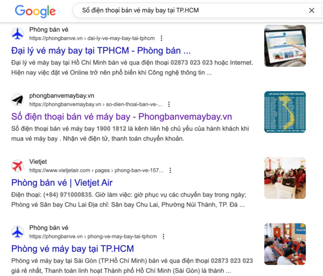Click the tablet thumbnail of the first result

285,46
